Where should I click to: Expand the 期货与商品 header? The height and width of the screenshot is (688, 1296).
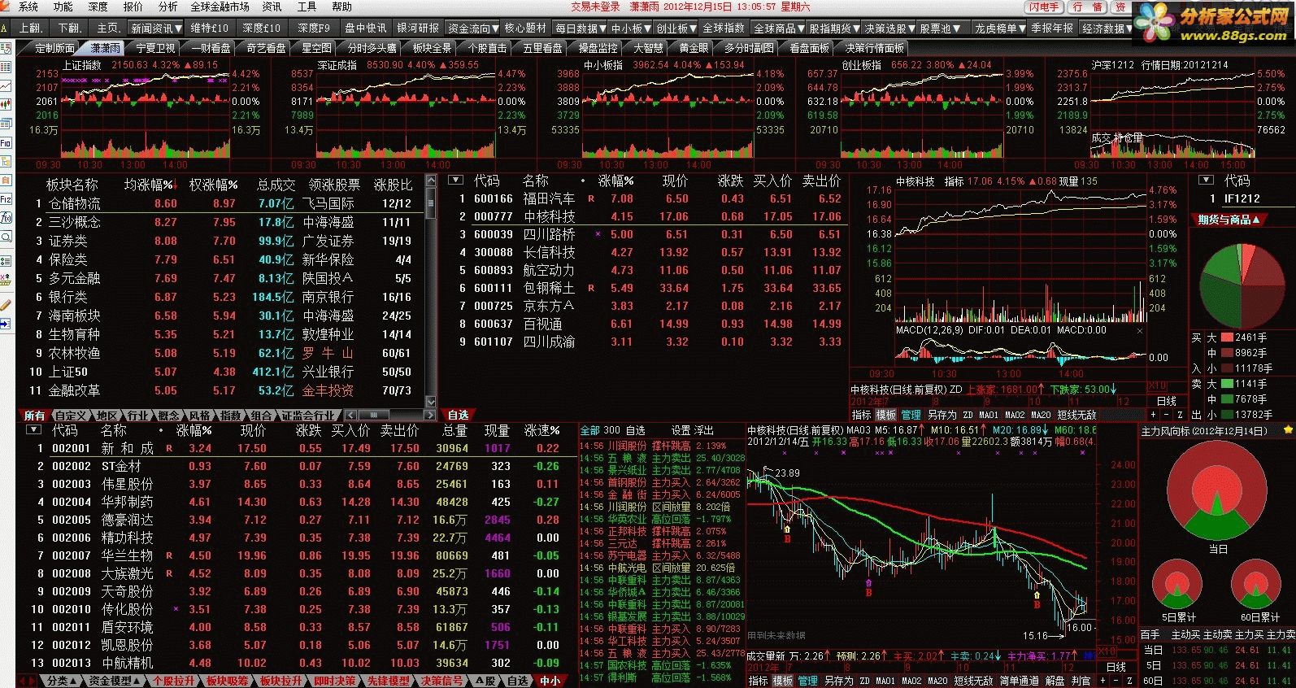(1229, 220)
